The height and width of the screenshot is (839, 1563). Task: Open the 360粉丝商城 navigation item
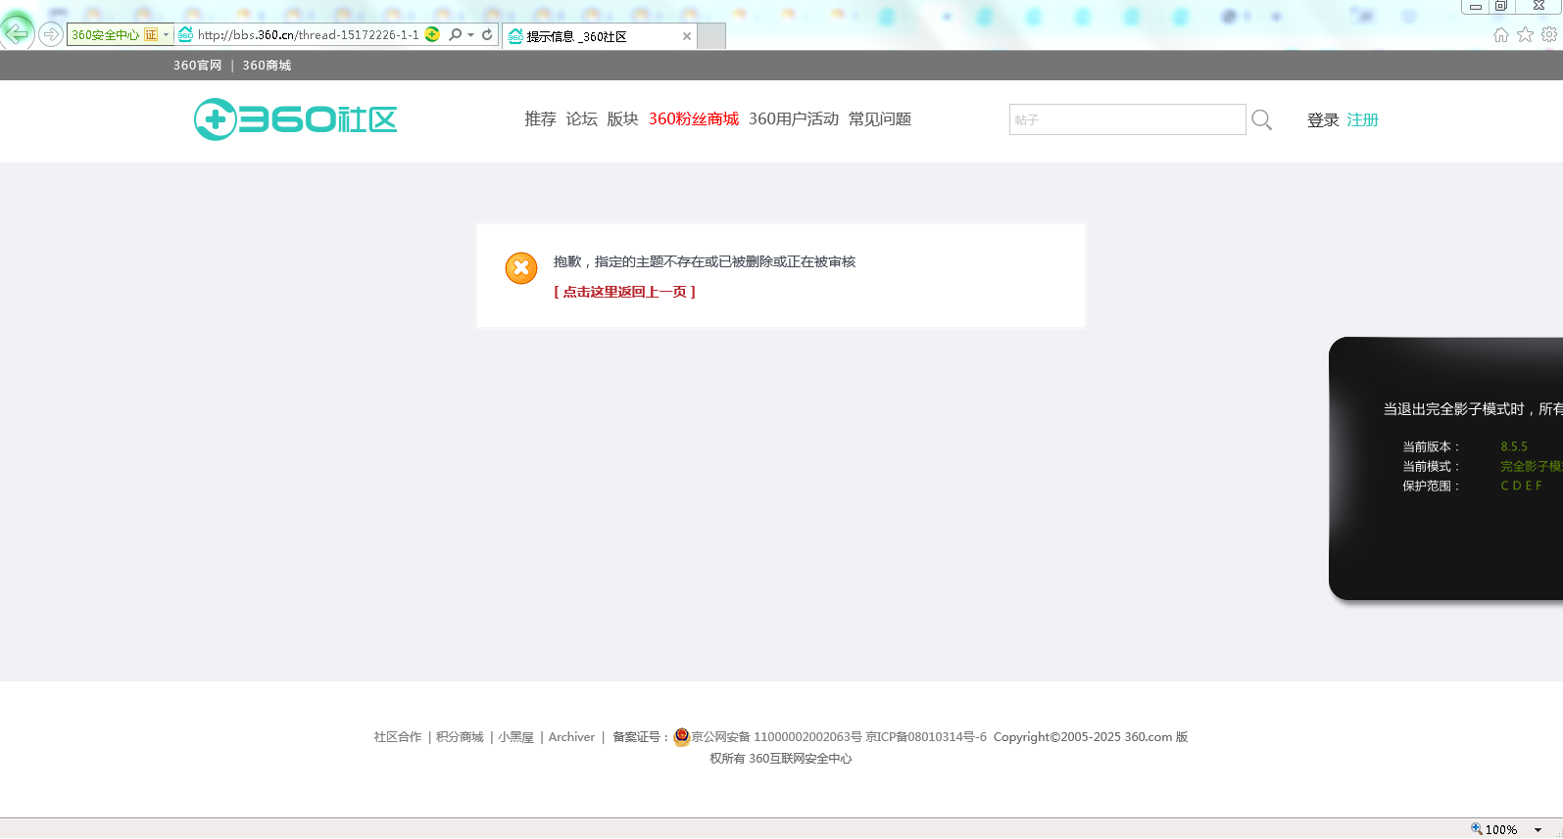click(x=694, y=119)
